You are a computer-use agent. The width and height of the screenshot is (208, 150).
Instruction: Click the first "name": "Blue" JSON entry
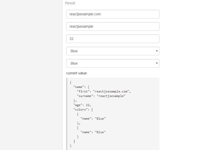[x=93, y=119]
